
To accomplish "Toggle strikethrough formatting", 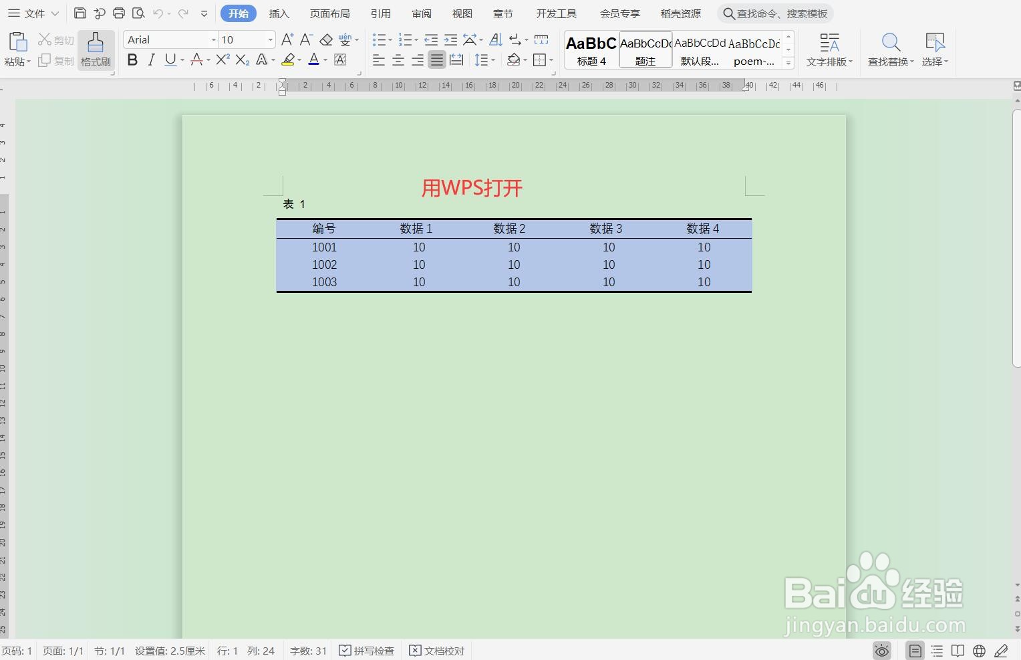I will (x=196, y=60).
